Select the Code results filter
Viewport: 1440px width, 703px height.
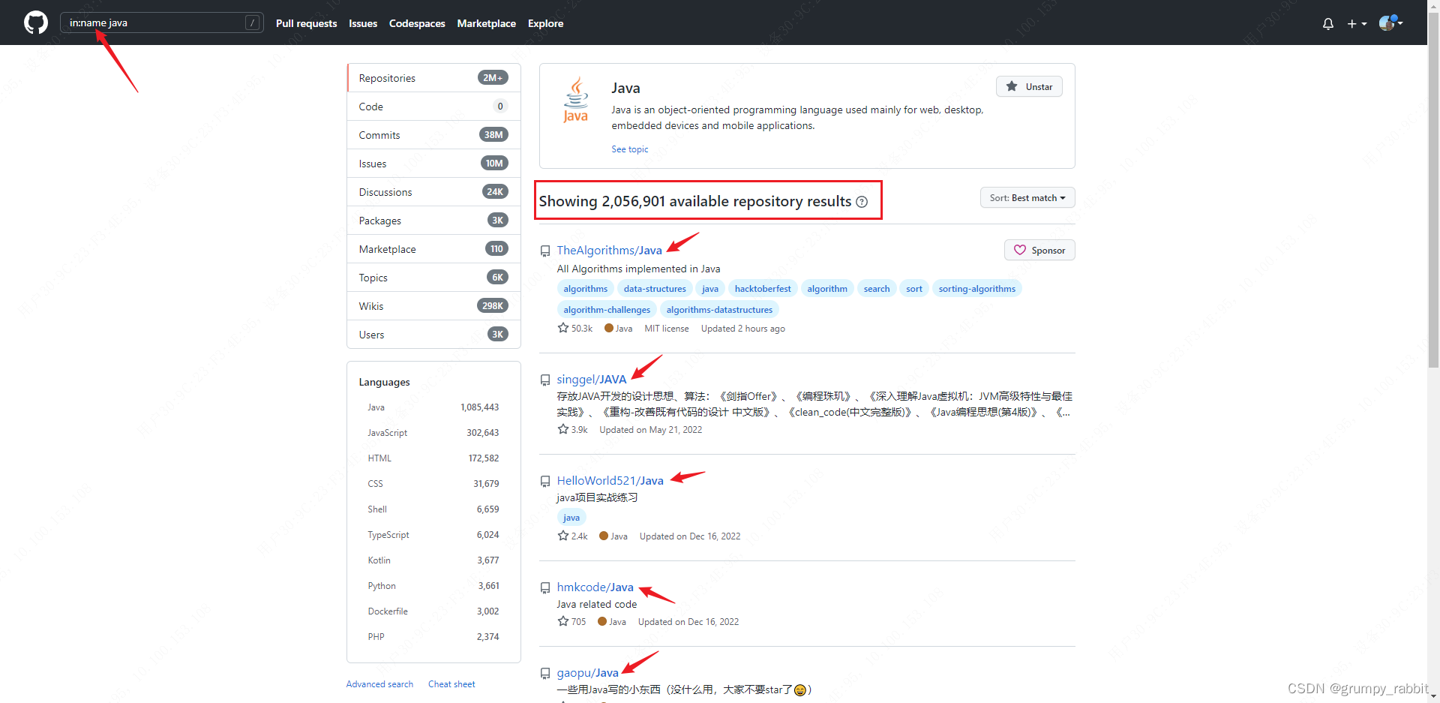tap(433, 107)
